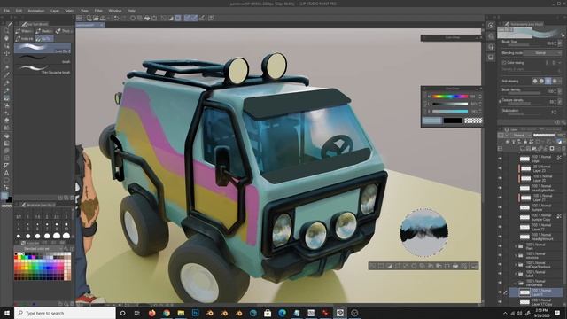The image size is (567, 319).
Task: Click the Windows Start button
Action: pos(7,313)
